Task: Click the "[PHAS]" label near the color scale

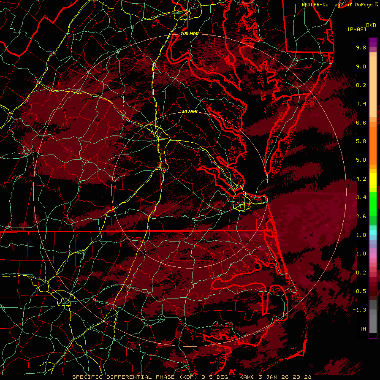Action: 357,29
